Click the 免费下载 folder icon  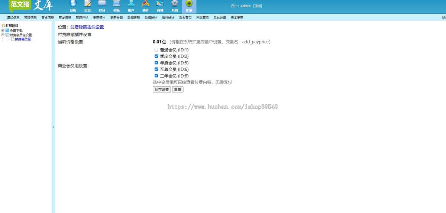tap(7, 30)
